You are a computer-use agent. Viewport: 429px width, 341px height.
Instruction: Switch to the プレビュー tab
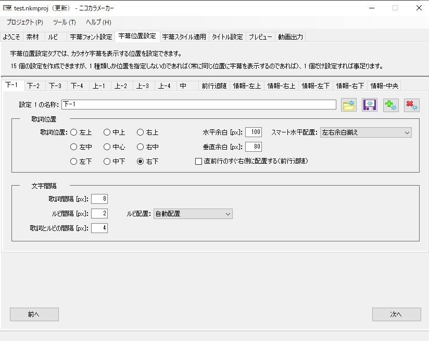pos(260,36)
